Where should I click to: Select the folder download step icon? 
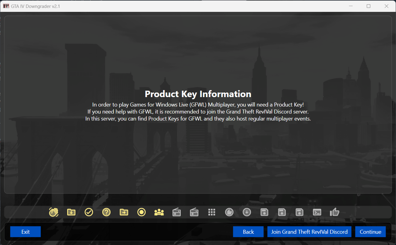coord(71,212)
